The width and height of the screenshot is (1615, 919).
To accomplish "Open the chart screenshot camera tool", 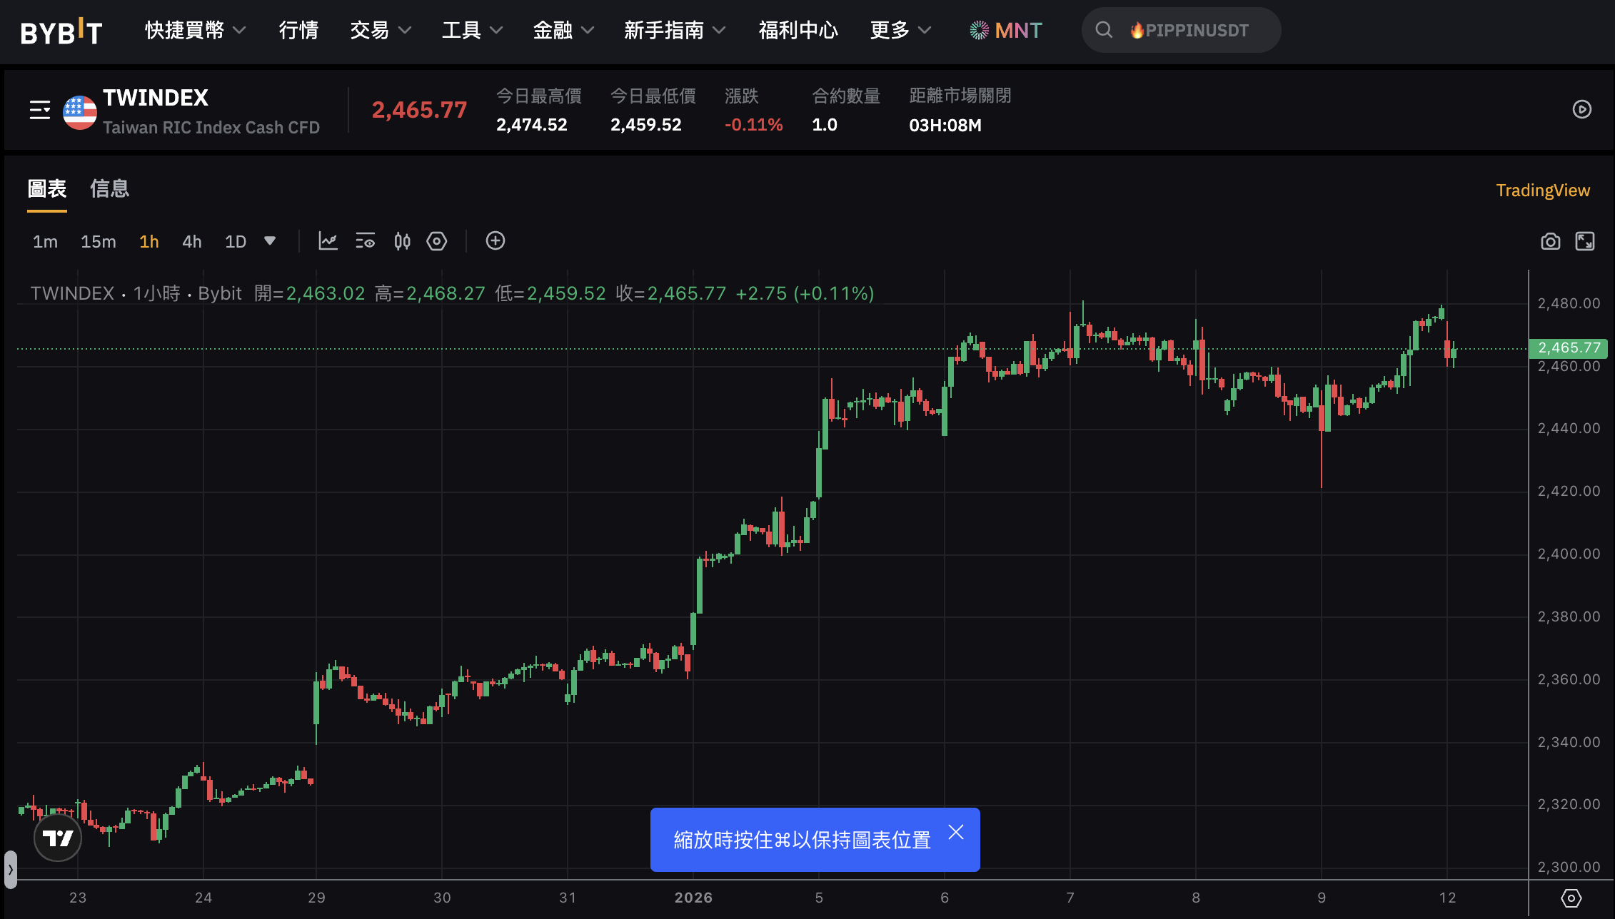I will pyautogui.click(x=1551, y=241).
